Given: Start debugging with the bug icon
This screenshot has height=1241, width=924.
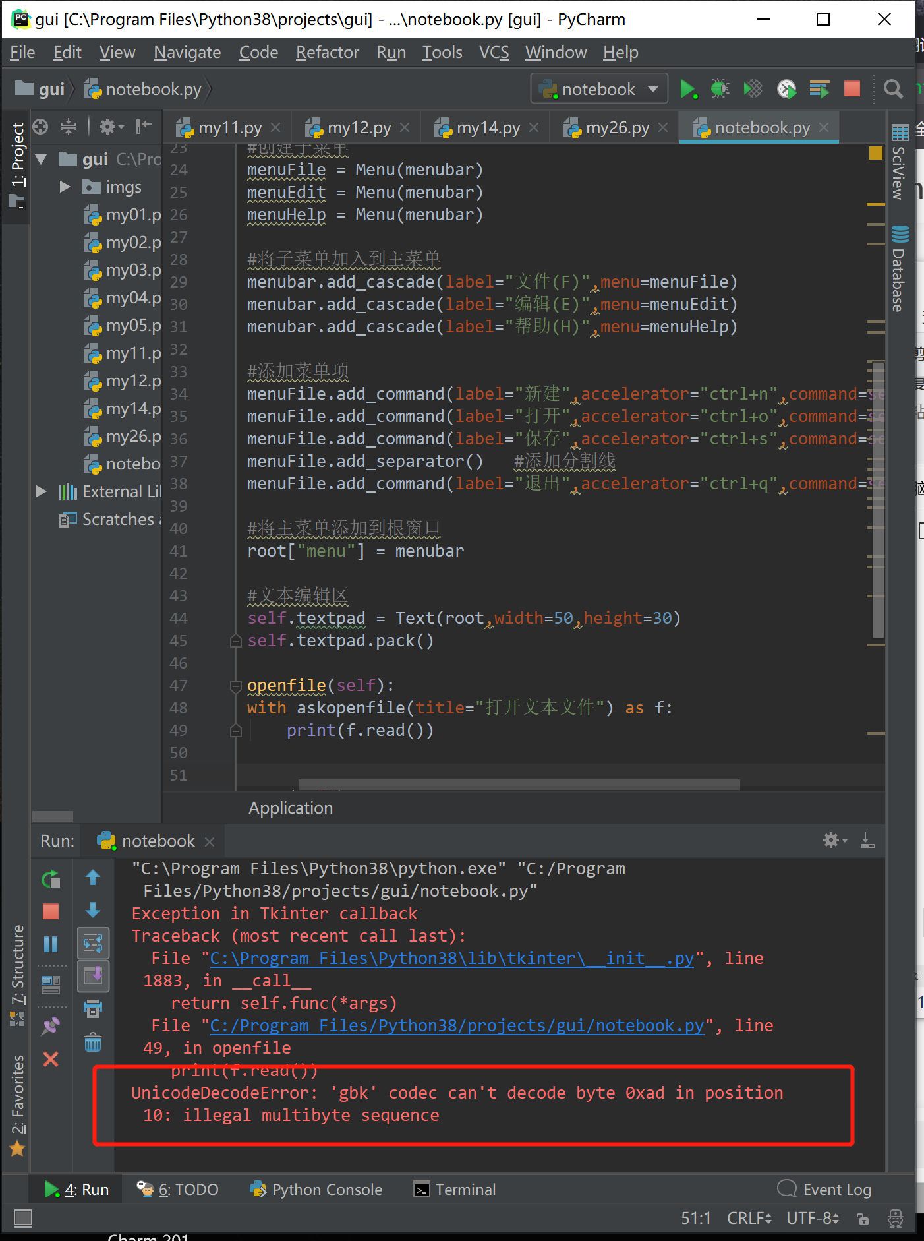Looking at the screenshot, I should 720,89.
